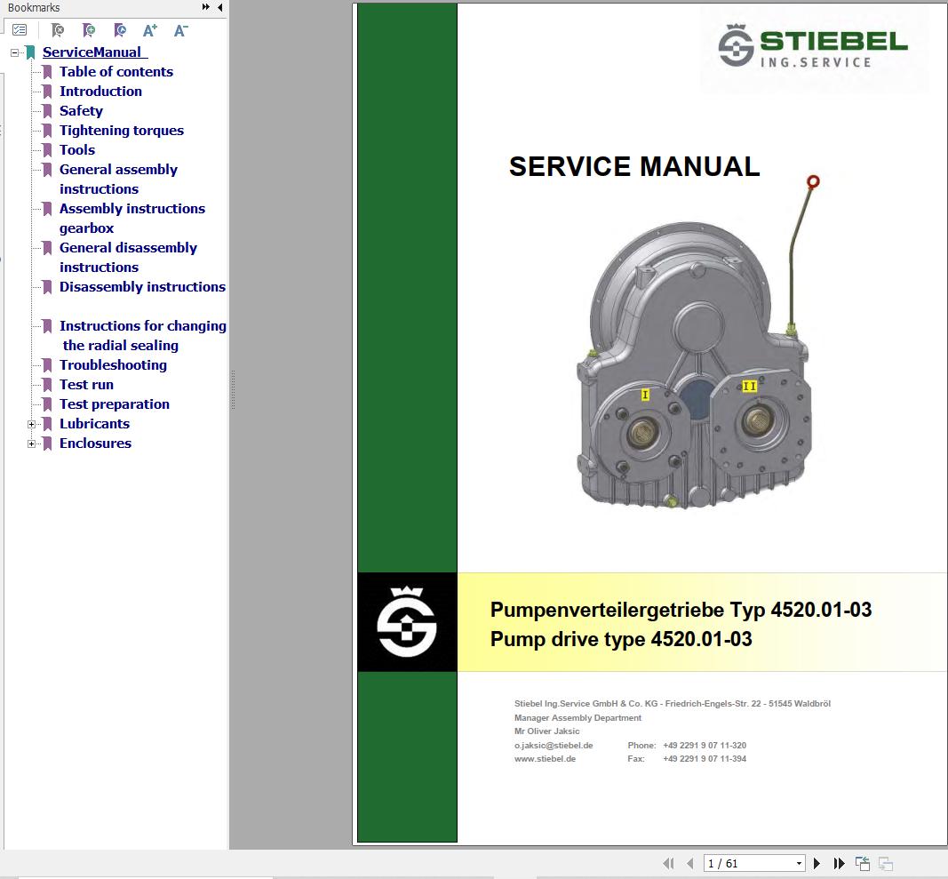Click the SERVICE MANUAL heading on page

tap(634, 166)
